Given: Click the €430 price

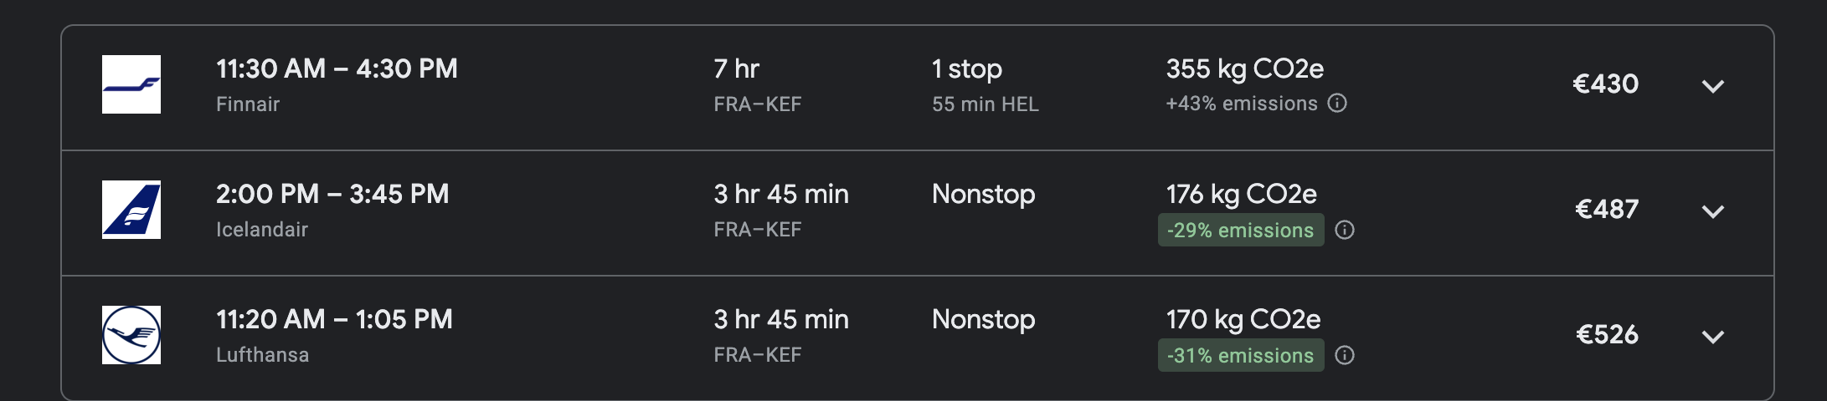Looking at the screenshot, I should 1605,84.
